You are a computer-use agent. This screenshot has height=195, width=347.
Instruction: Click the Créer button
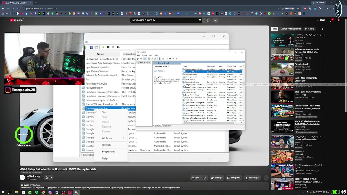(321, 20)
